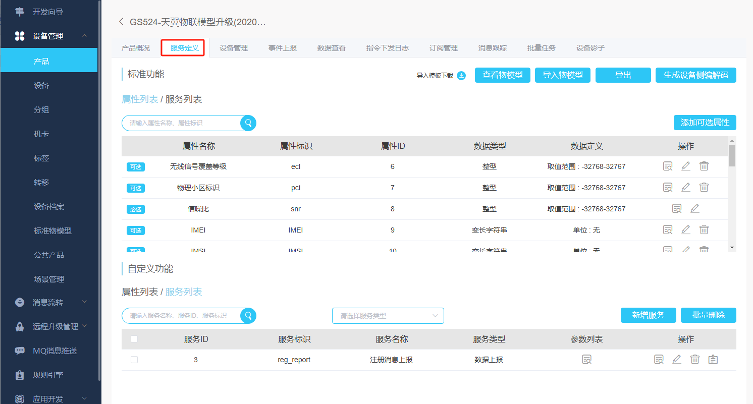The width and height of the screenshot is (753, 404).
Task: Click the import template download icon
Action: point(461,76)
